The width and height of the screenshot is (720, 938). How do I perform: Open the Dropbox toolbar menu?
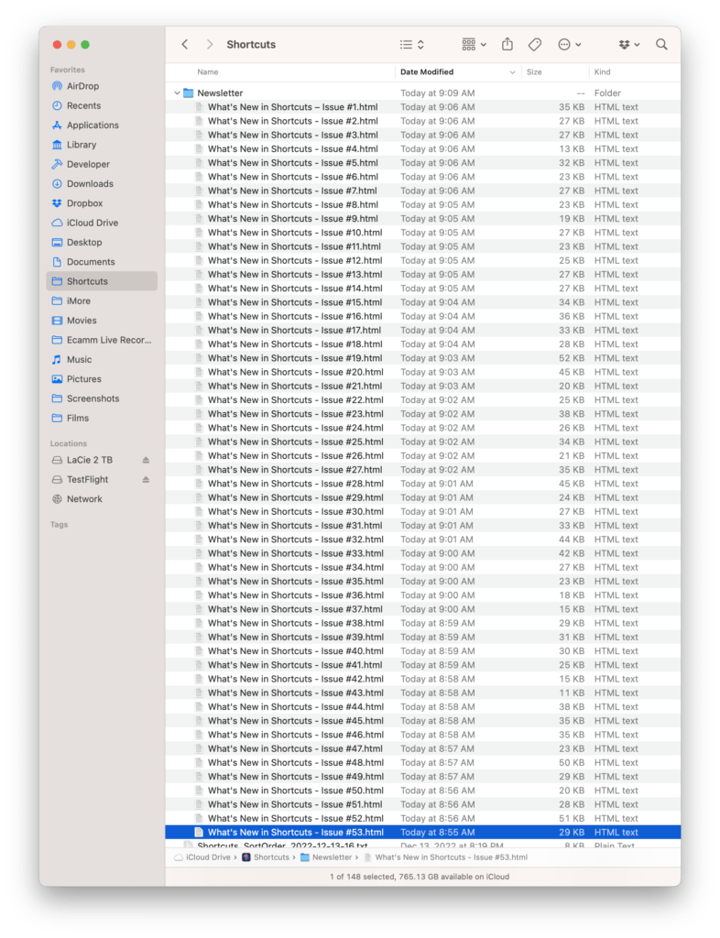629,44
